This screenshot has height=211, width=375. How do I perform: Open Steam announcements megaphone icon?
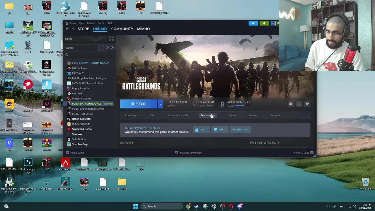[x=253, y=23]
